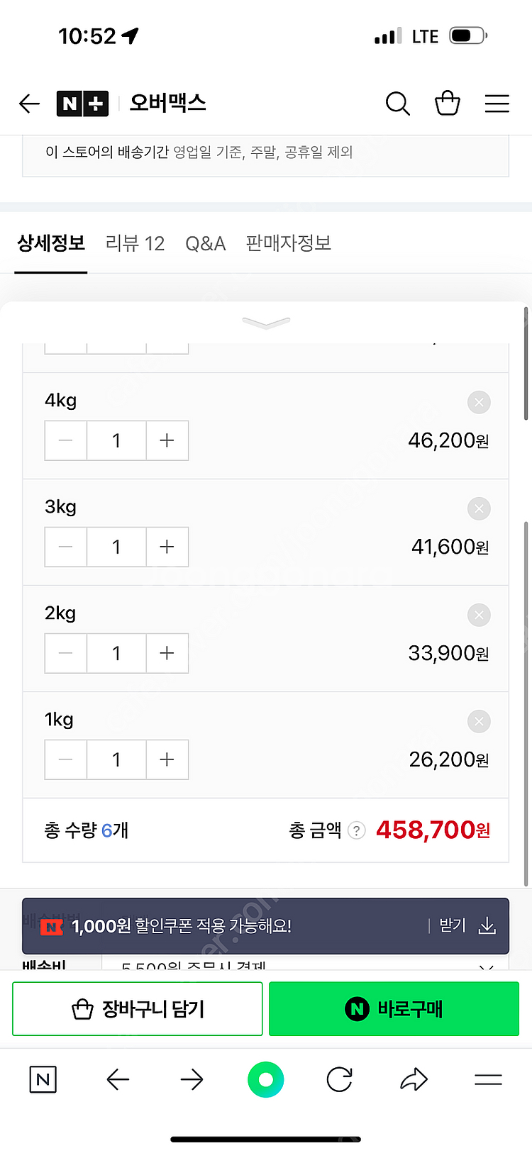Open the search magnifier icon
The width and height of the screenshot is (532, 1153).
[397, 104]
